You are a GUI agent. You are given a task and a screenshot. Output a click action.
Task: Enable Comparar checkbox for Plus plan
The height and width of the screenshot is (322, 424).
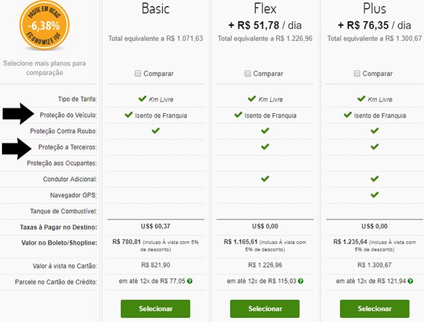point(357,73)
